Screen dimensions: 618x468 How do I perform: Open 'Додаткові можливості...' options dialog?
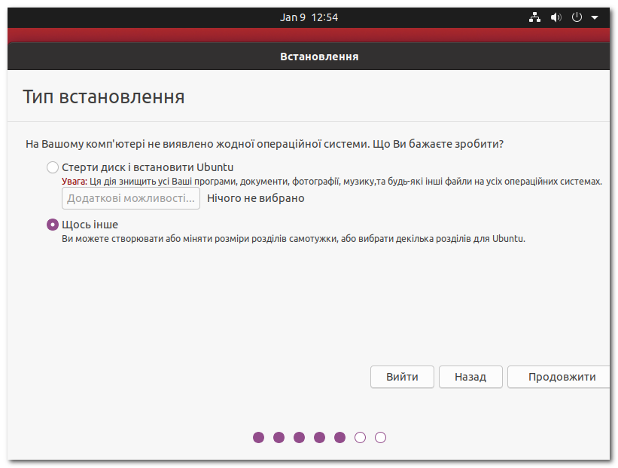[130, 197]
